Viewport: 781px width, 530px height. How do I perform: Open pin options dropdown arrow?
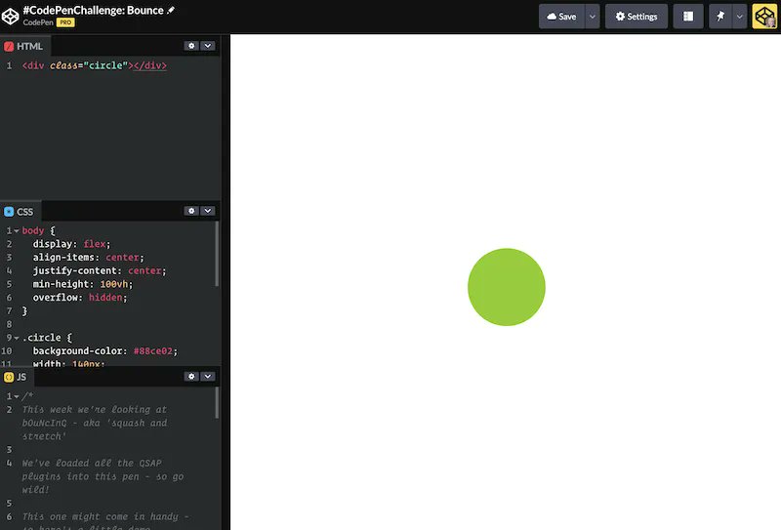coord(740,17)
